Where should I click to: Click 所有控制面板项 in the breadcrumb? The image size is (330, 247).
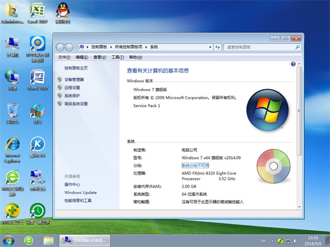click(128, 47)
